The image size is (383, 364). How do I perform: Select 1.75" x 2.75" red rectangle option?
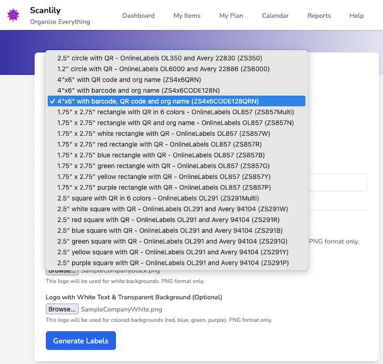(x=166, y=144)
